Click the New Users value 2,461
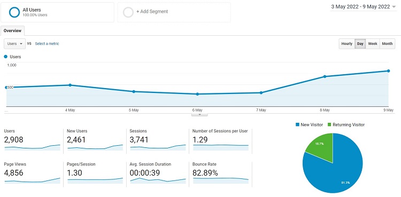 pyautogui.click(x=76, y=140)
